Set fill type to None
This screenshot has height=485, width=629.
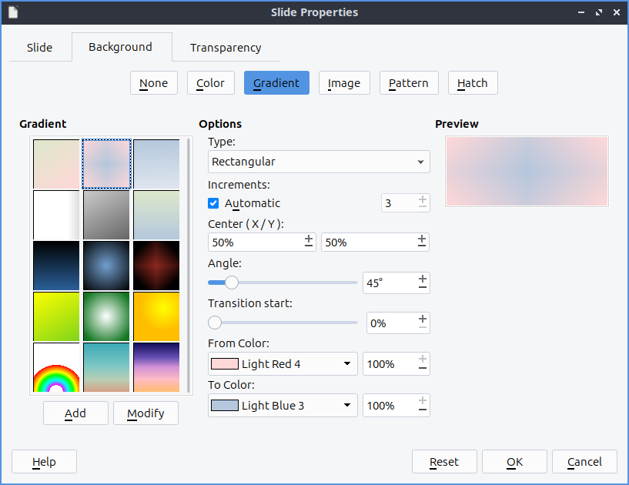coord(153,83)
